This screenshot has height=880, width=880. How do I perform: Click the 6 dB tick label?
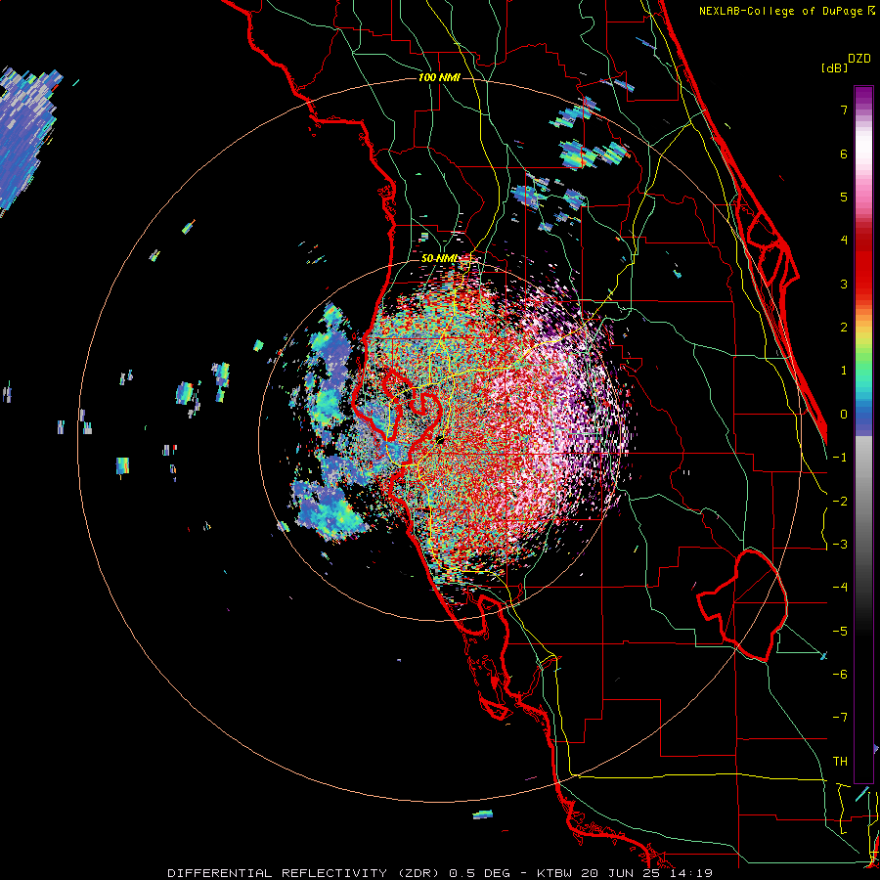click(844, 154)
